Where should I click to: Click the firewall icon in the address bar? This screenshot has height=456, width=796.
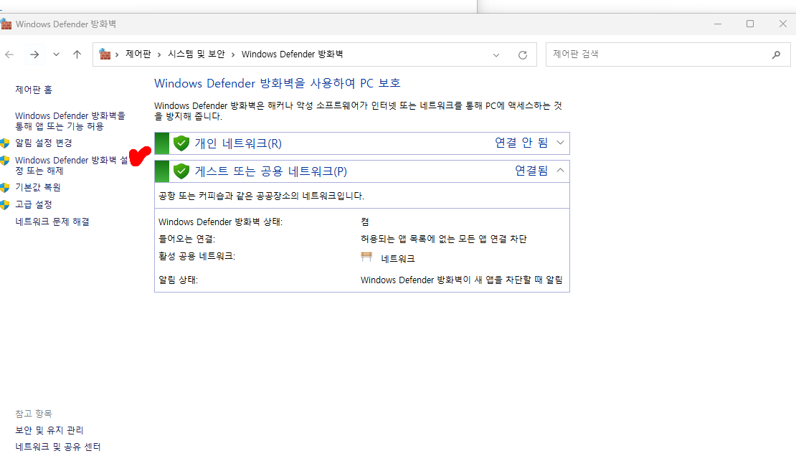(x=105, y=54)
